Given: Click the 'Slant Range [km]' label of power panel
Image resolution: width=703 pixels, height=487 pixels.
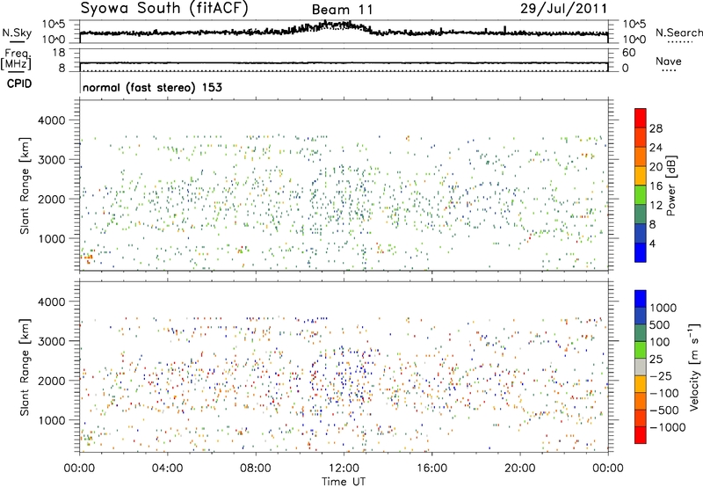Looking at the screenshot, I should tap(25, 185).
